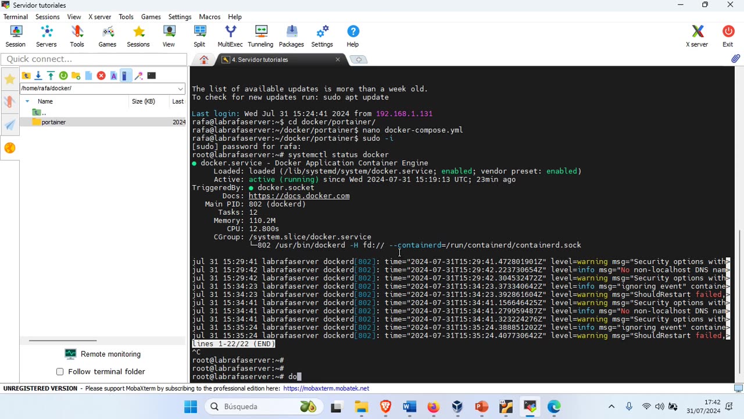Open the Terminal menu

pos(16,17)
